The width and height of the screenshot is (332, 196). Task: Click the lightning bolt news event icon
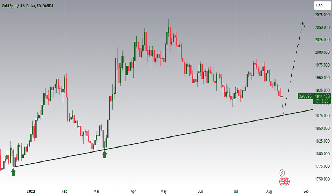pos(282,173)
